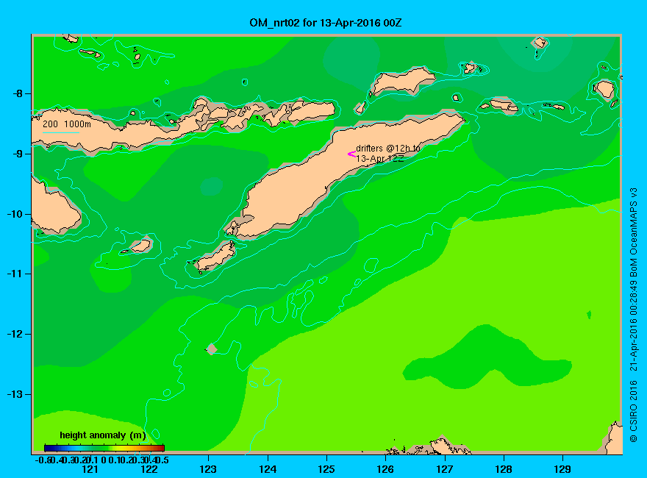Click latitude label -13
Viewport: 647px width, 478px height.
[x=15, y=394]
